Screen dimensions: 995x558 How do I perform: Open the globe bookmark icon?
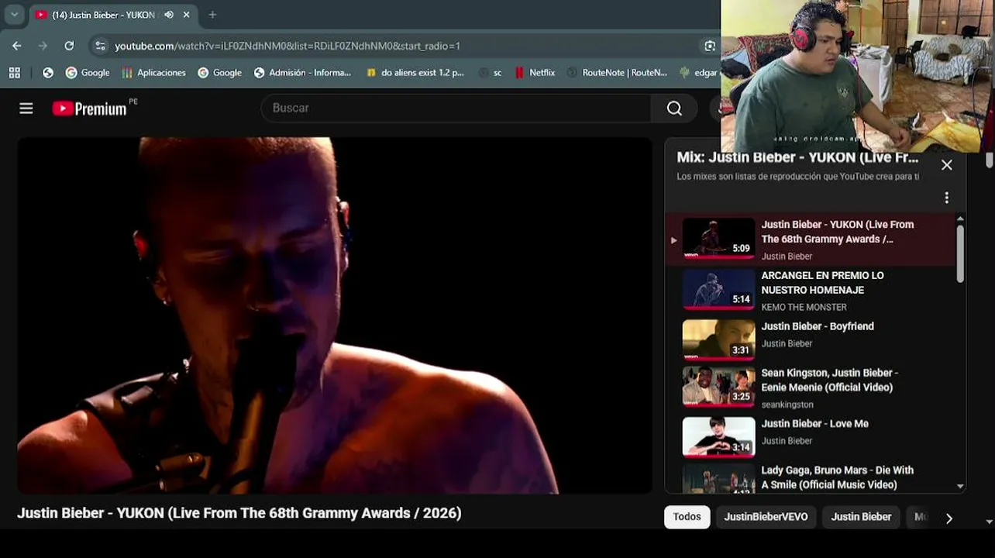[48, 72]
